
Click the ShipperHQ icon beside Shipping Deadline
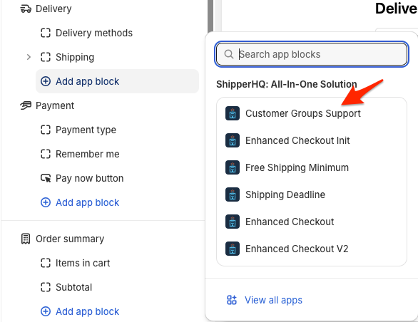(233, 194)
